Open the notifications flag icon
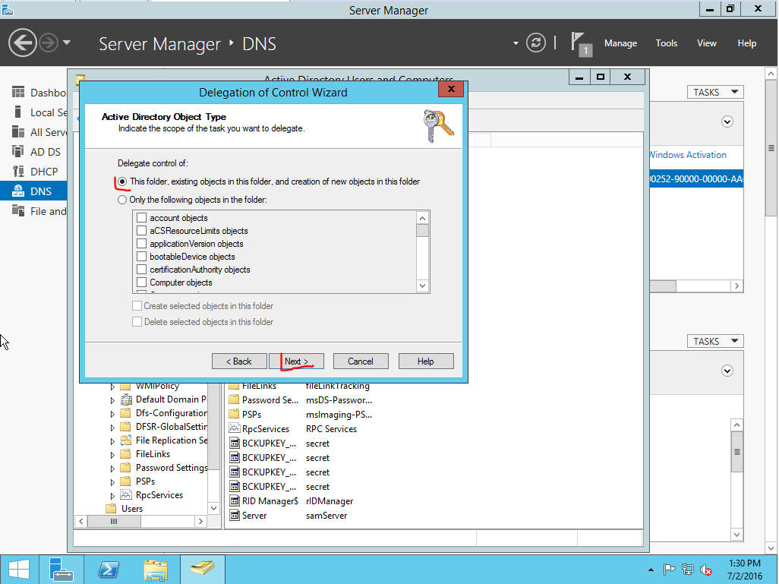 (580, 44)
